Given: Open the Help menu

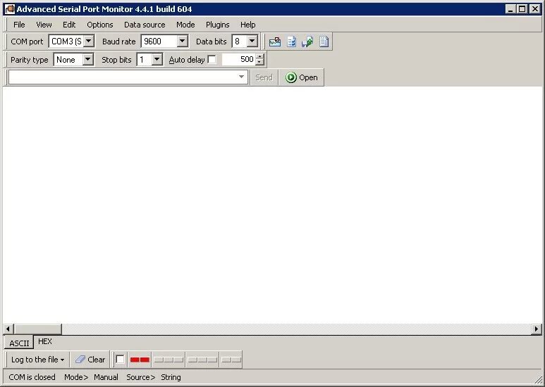Looking at the screenshot, I should pyautogui.click(x=247, y=25).
